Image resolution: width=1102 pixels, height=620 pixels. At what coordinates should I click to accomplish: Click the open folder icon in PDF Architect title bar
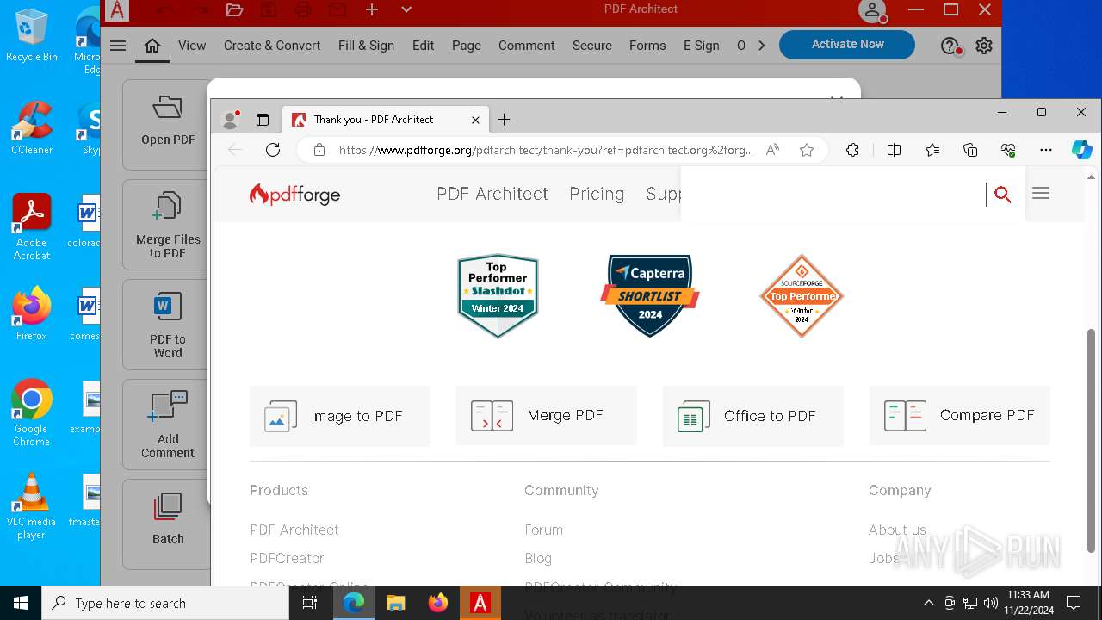point(234,9)
